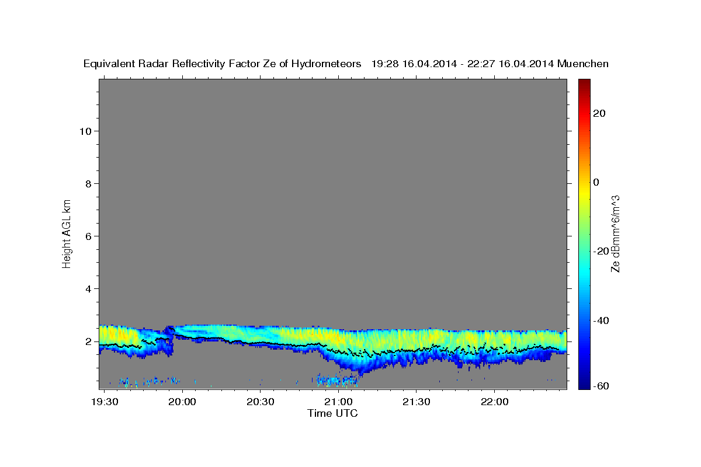Click the plot title 'Equivalent Radar Reflectivity Factor Ze of Hydrometeors'
Image resolution: width=701 pixels, height=467 pixels.
[222, 64]
